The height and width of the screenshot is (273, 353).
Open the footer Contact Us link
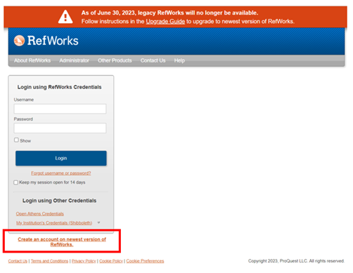point(18,261)
